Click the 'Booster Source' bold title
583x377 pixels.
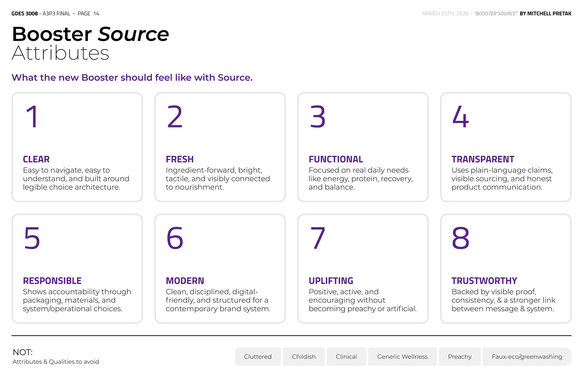pos(91,34)
